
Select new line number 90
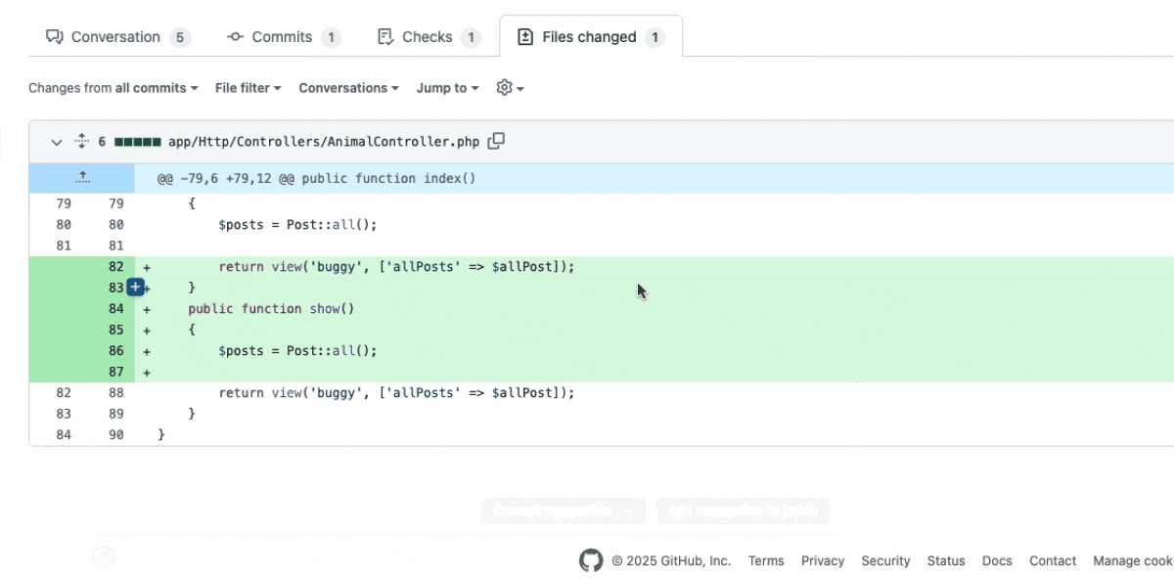116,435
